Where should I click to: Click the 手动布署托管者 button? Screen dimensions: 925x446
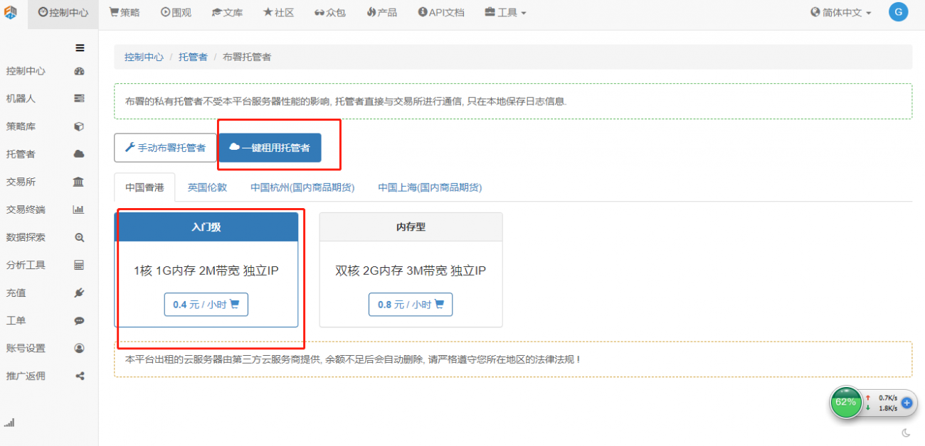coord(165,148)
